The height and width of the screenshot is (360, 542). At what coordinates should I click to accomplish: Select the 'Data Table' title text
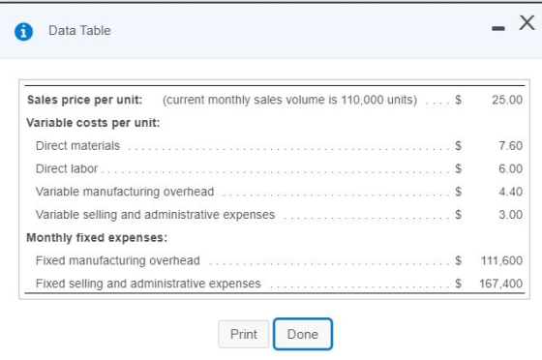point(79,30)
